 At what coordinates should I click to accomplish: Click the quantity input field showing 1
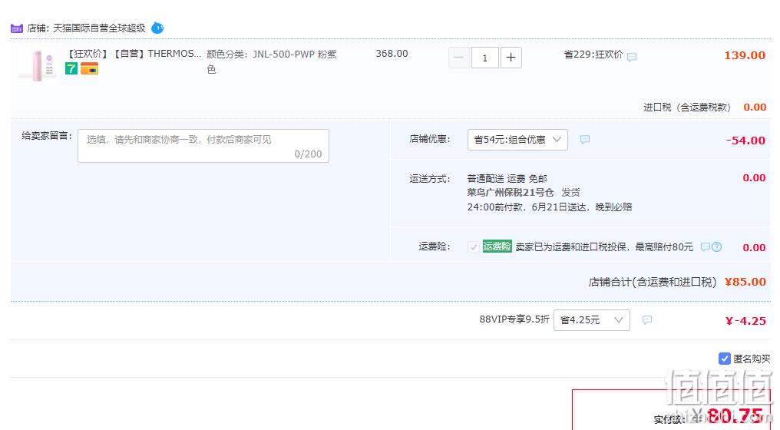tap(485, 58)
